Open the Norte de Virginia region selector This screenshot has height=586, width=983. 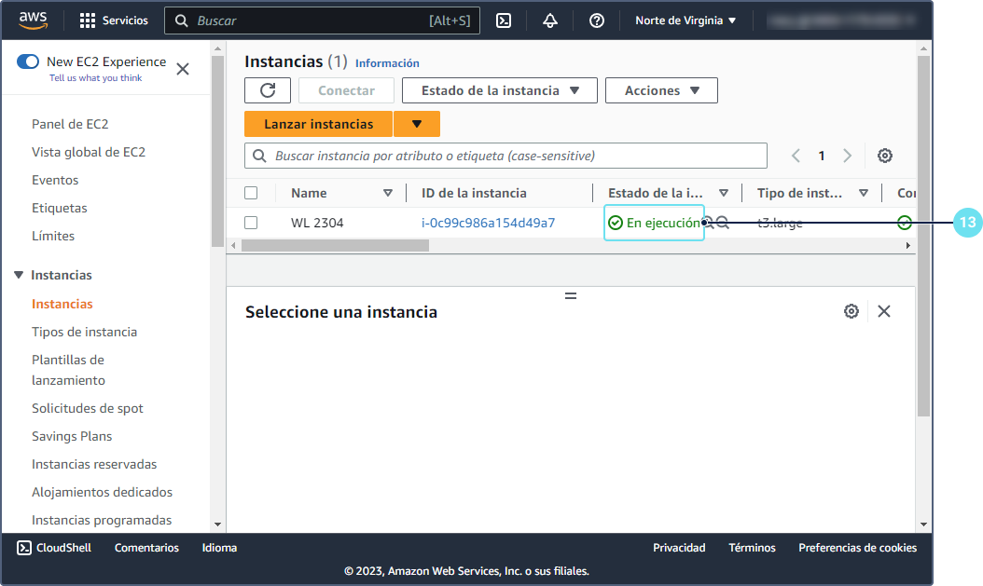(x=685, y=20)
